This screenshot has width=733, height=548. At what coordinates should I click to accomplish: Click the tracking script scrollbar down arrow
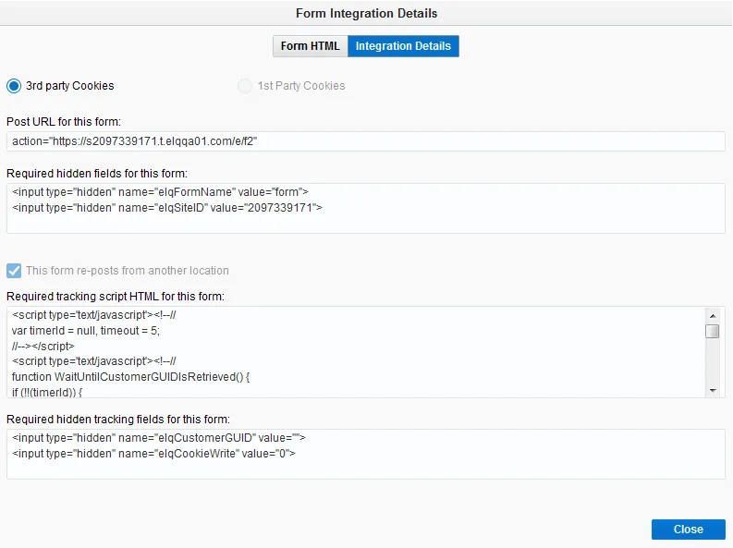point(713,391)
